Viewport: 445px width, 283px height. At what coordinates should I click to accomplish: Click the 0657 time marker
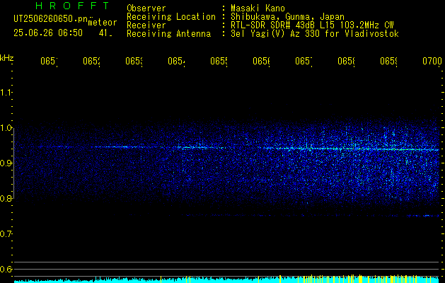coord(304,61)
